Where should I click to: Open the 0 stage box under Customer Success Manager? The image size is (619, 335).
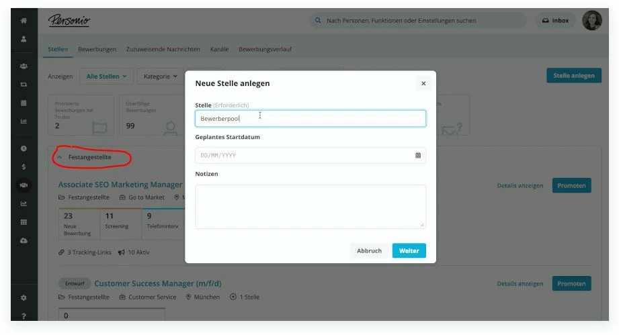point(112,314)
